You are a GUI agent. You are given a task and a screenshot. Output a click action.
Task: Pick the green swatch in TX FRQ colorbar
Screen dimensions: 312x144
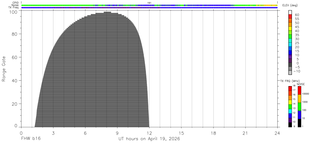[290, 107]
